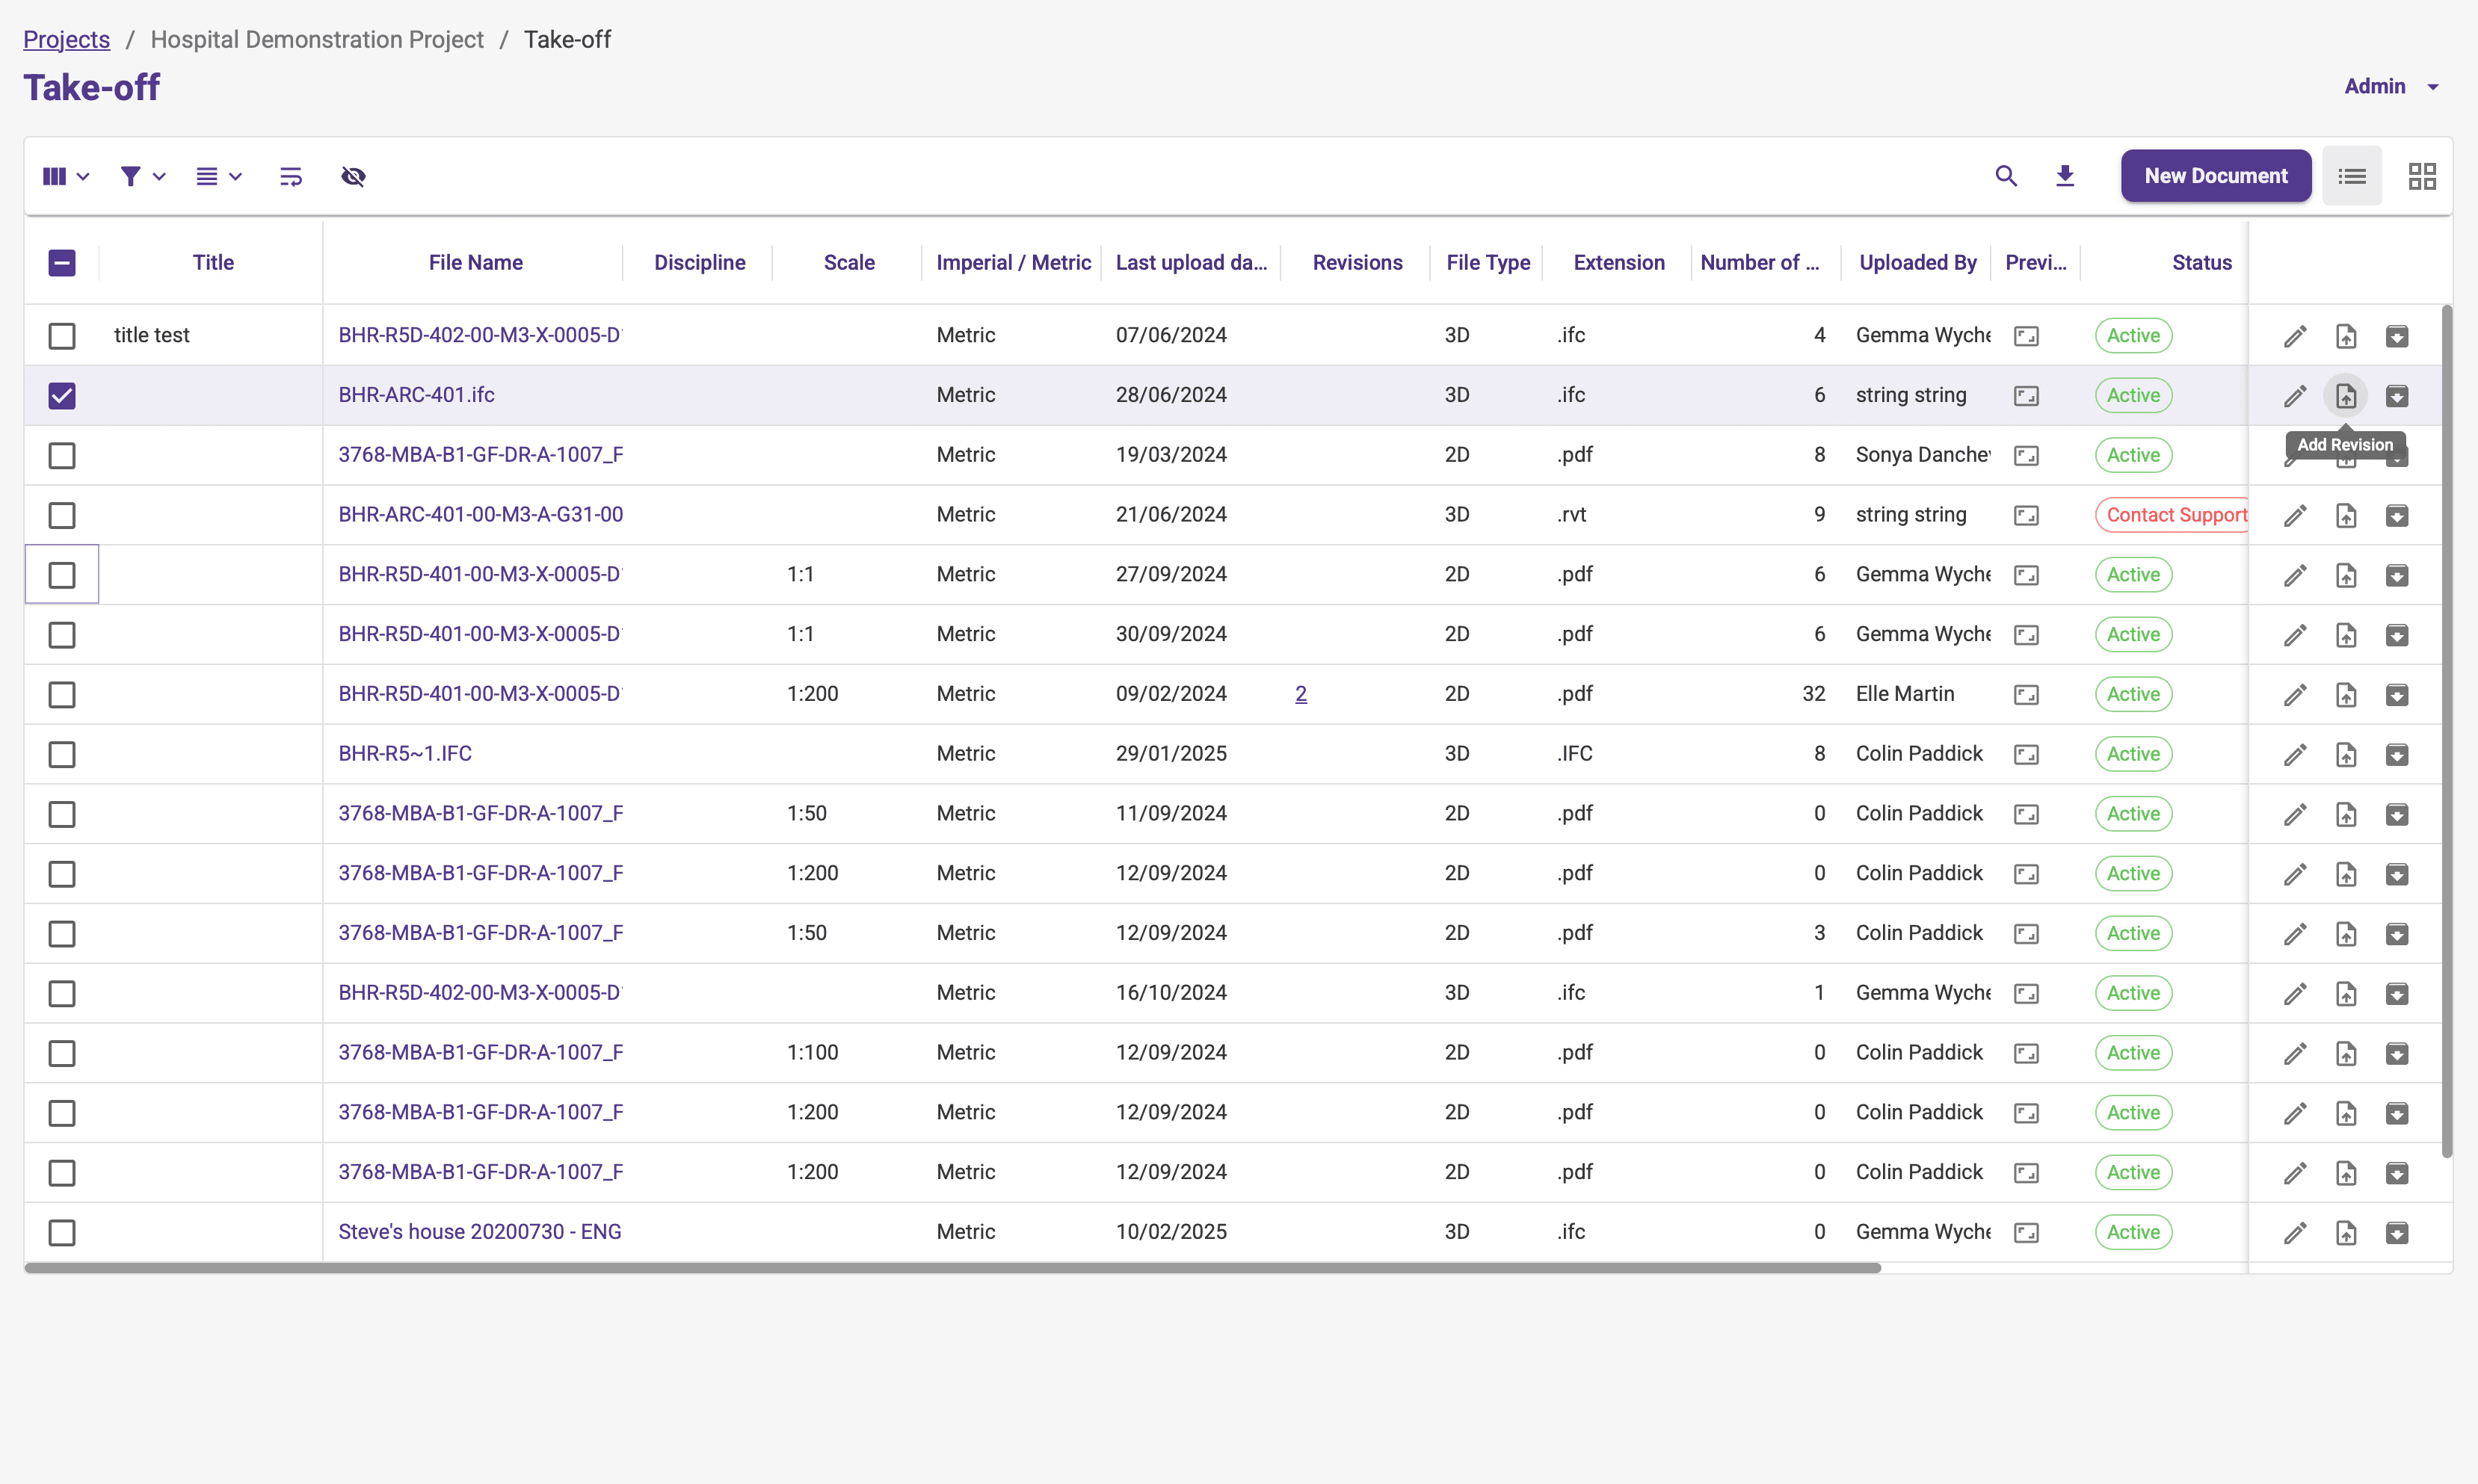Screen dimensions: 2478x1484
Task: Uncheck the BHR-ARC-401.ifc row checkbox
Action: 62,396
